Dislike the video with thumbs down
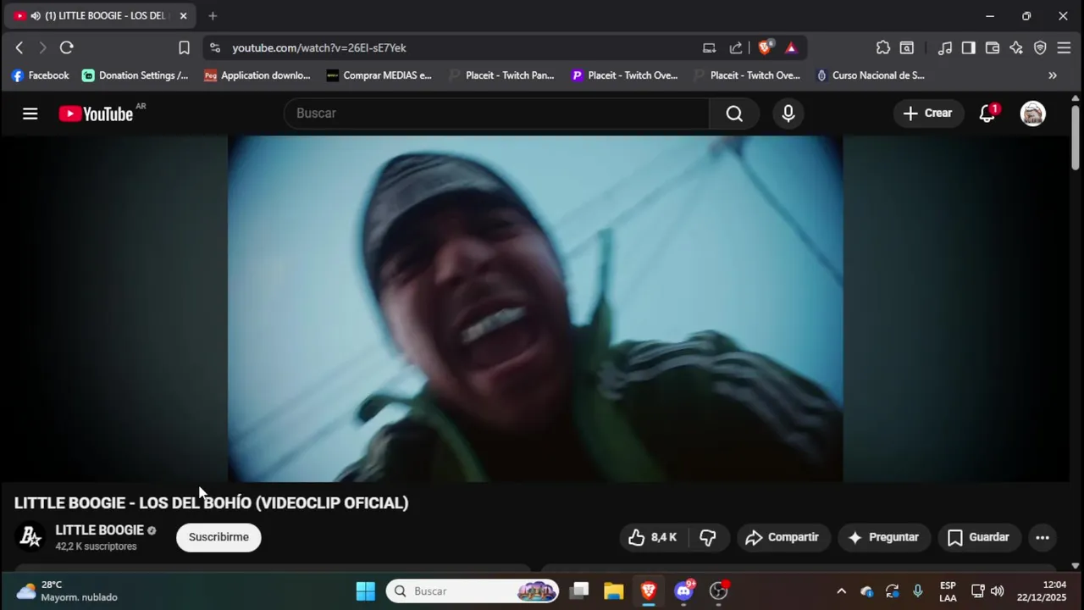Image resolution: width=1084 pixels, height=610 pixels. point(708,537)
